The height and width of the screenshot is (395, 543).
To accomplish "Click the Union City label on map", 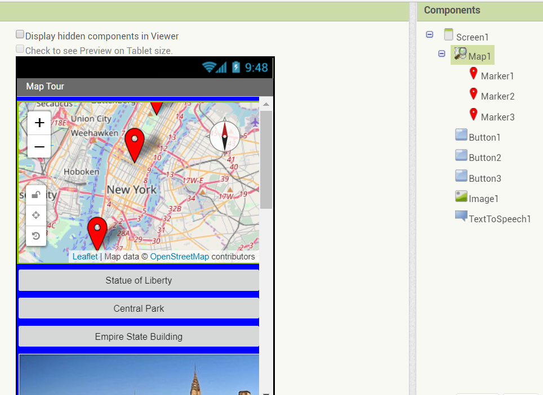I will pos(91,119).
